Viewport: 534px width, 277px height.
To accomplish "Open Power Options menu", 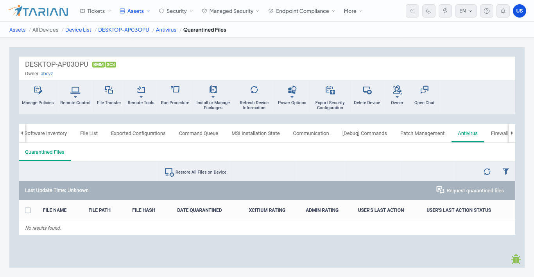I will click(292, 96).
